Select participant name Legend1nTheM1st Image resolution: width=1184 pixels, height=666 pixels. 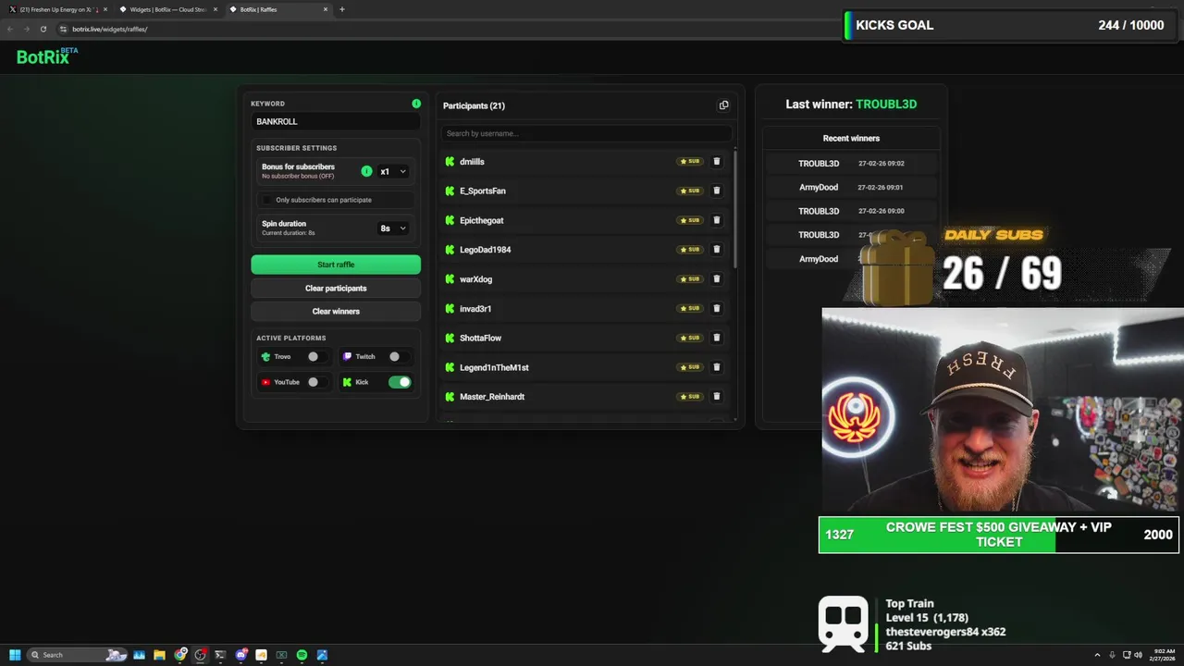click(x=494, y=367)
